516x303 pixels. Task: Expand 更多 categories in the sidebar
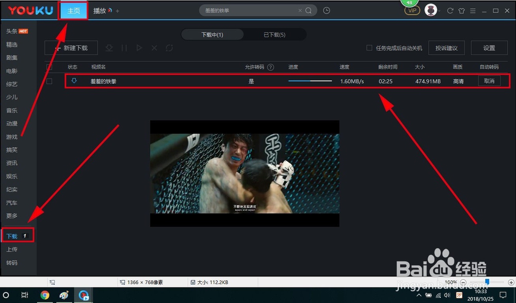pyautogui.click(x=12, y=216)
